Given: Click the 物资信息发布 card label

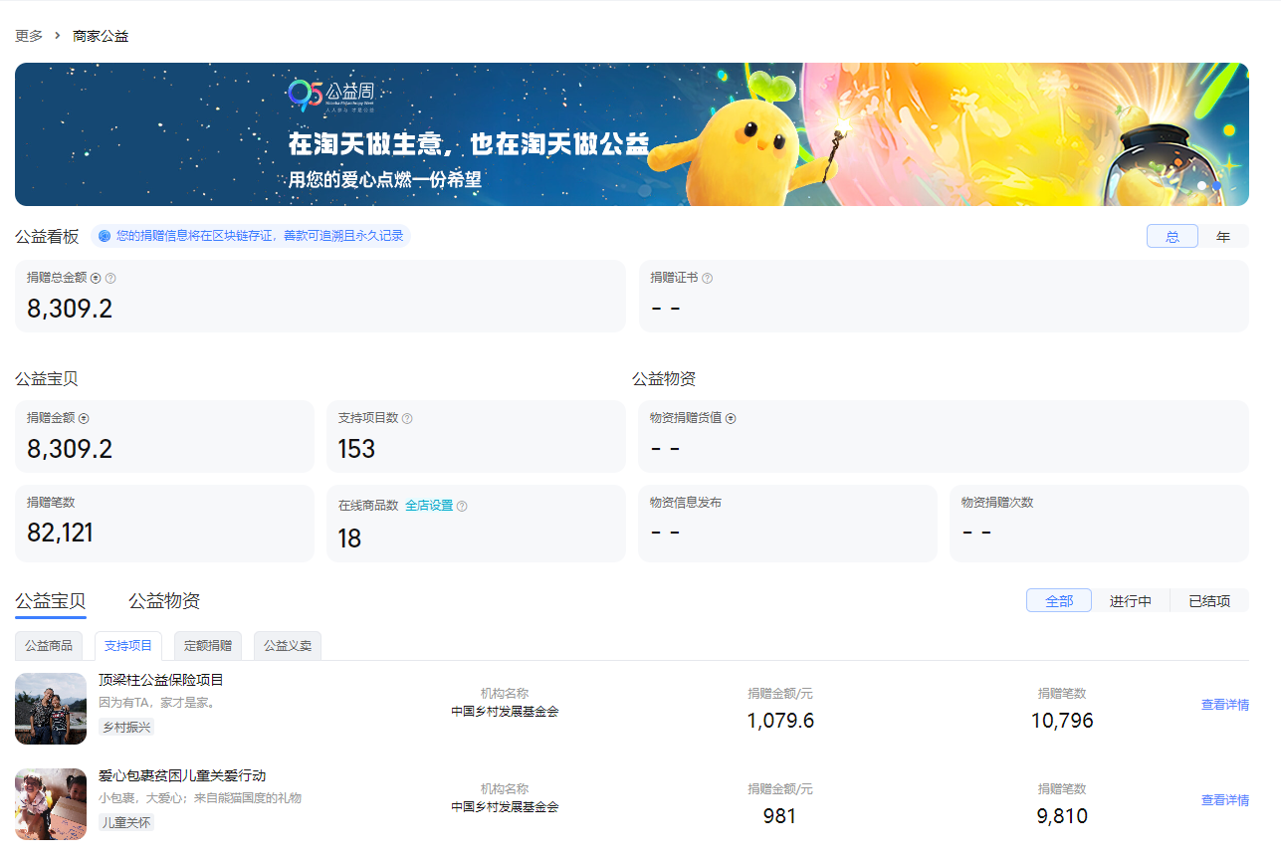Looking at the screenshot, I should pos(686,503).
